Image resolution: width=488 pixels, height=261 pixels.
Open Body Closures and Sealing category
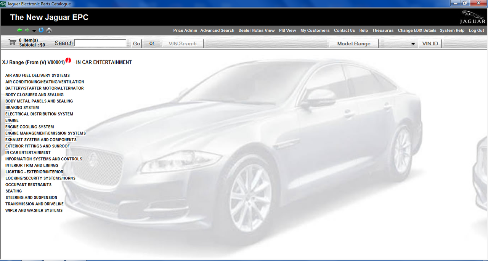click(35, 95)
